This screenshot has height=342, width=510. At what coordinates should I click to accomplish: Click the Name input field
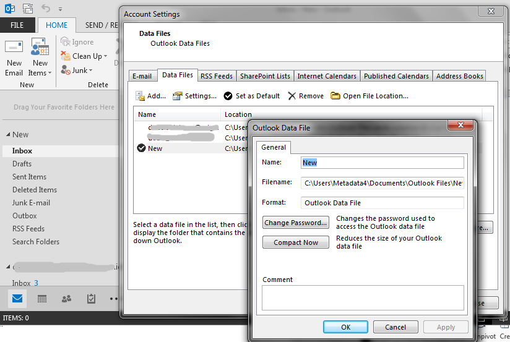point(382,163)
